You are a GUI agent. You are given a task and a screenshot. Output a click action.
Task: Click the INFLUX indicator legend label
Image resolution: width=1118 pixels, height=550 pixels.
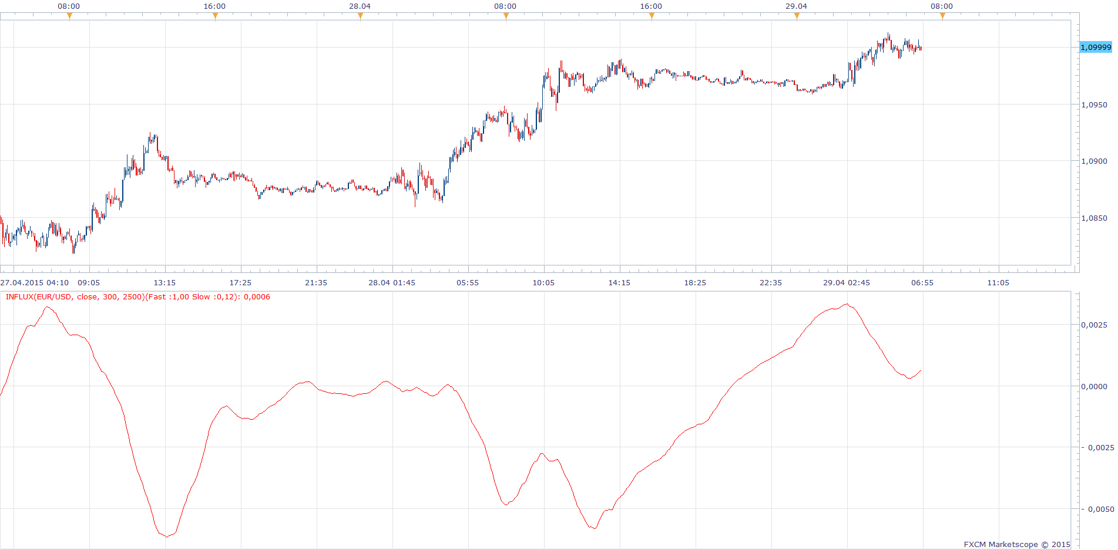(138, 297)
